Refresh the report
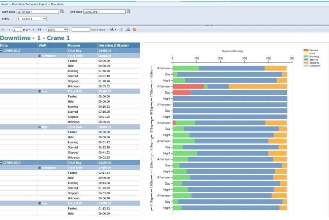This screenshot has width=329, height=220. [x=121, y=30]
